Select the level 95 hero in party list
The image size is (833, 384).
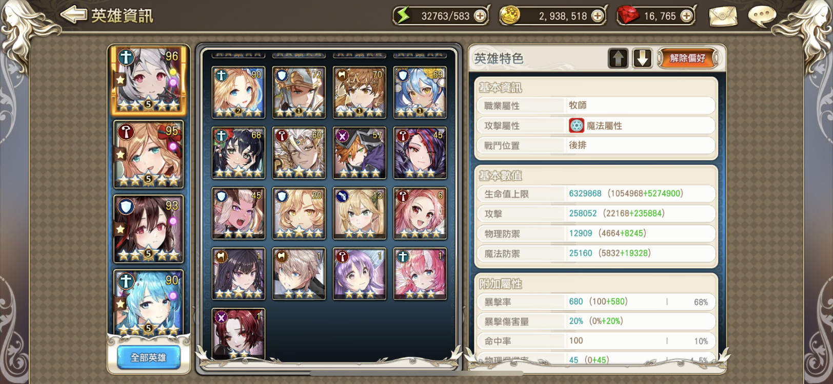(x=149, y=155)
